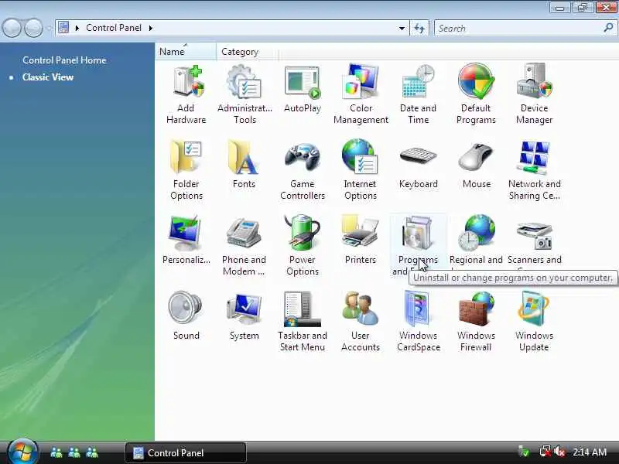Open Sound settings
Screen dimensions: 619x464
(186, 316)
